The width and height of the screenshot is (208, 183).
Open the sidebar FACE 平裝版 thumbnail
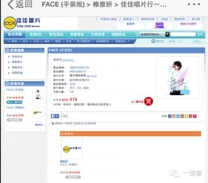(38, 94)
